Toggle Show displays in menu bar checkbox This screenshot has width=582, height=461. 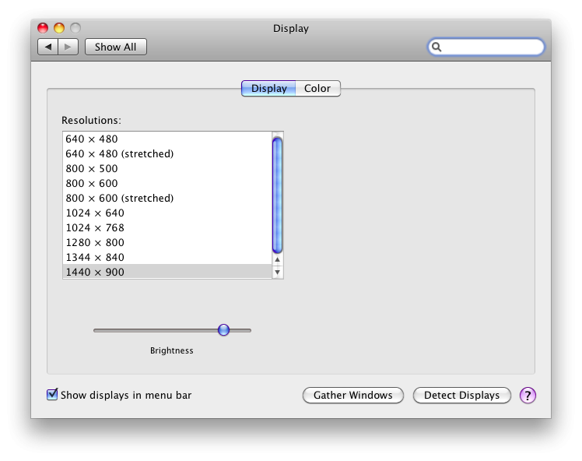point(52,395)
